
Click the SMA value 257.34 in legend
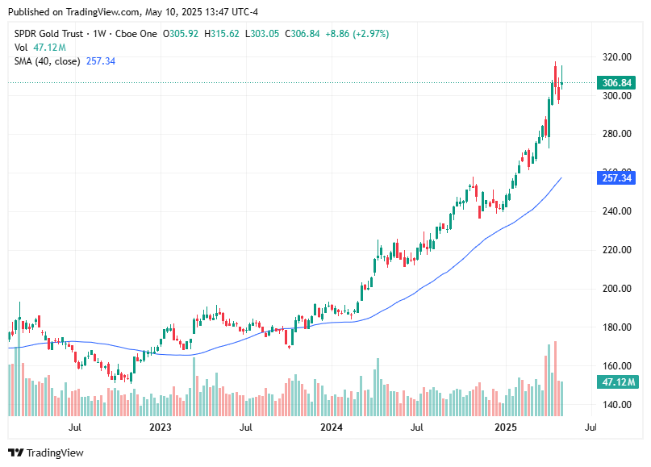[101, 61]
